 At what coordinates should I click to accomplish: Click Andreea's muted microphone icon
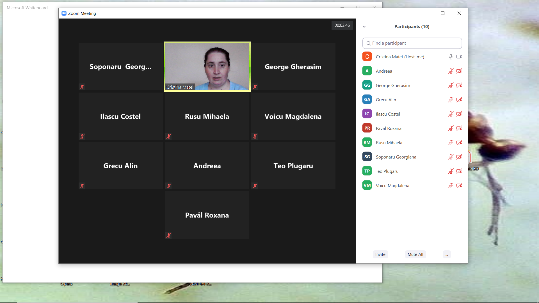(451, 71)
